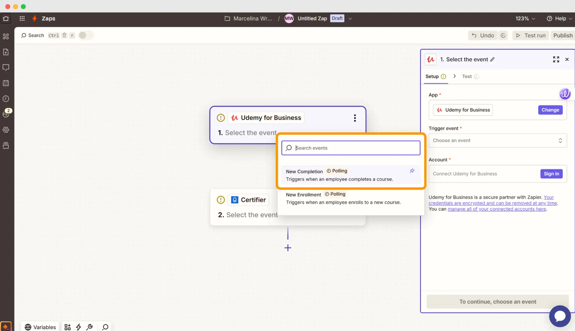The image size is (575, 331).
Task: Click the purple assistant icon in panel
Action: pos(565,94)
